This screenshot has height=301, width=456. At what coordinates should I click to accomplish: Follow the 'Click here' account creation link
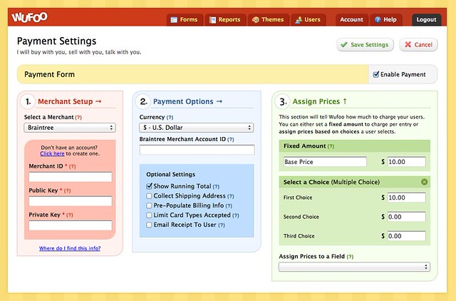click(52, 153)
